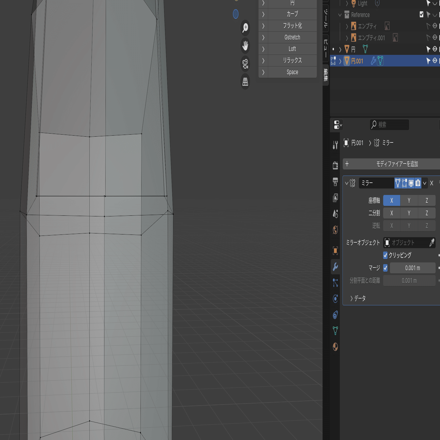The image size is (440, 440).
Task: Click the モディファイアーを追加 button
Action: coord(391,164)
